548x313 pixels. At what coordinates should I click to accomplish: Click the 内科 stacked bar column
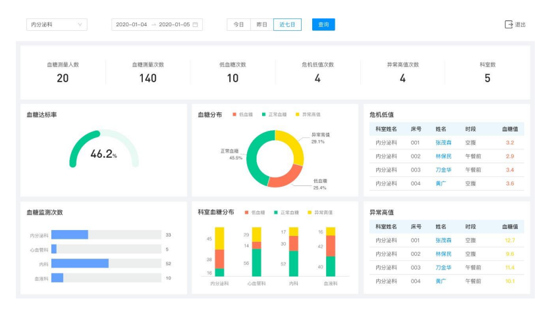(294, 252)
